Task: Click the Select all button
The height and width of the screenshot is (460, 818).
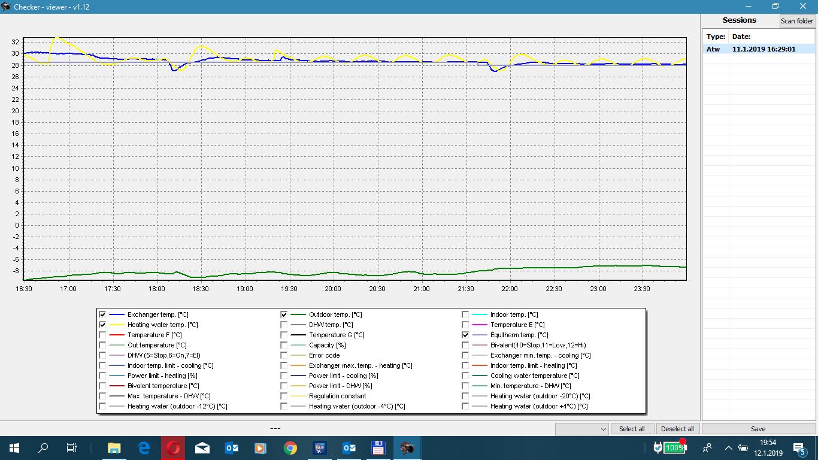Action: [632, 429]
